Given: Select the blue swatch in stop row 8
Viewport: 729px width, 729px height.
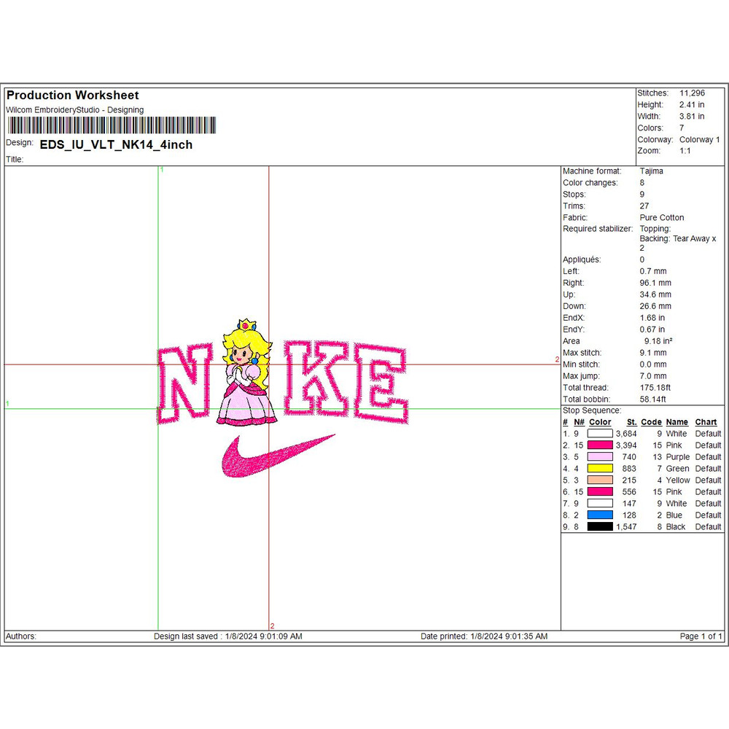Looking at the screenshot, I should coord(600,515).
